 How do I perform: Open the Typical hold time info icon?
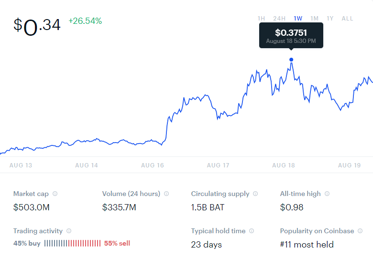[x=252, y=231]
